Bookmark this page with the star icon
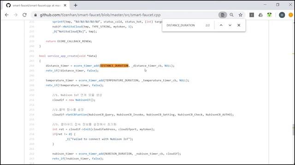This screenshot has width=295, height=165. 241,15
